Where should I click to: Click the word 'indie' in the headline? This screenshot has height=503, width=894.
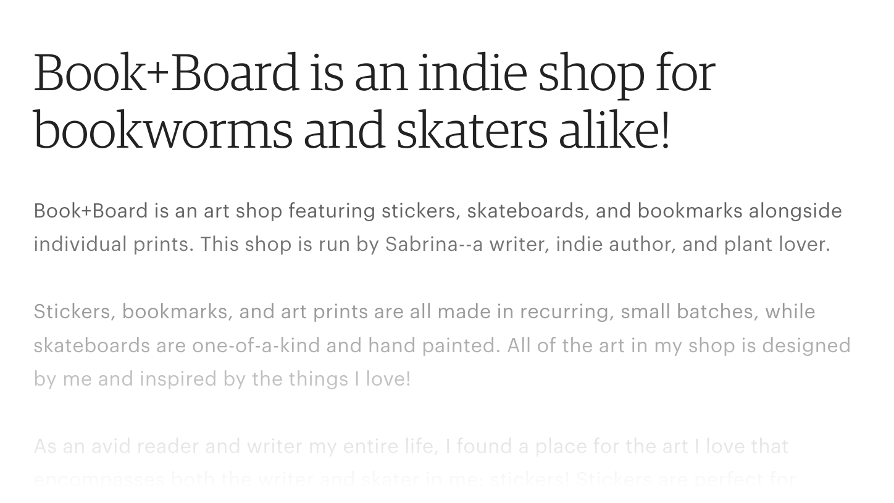click(472, 73)
